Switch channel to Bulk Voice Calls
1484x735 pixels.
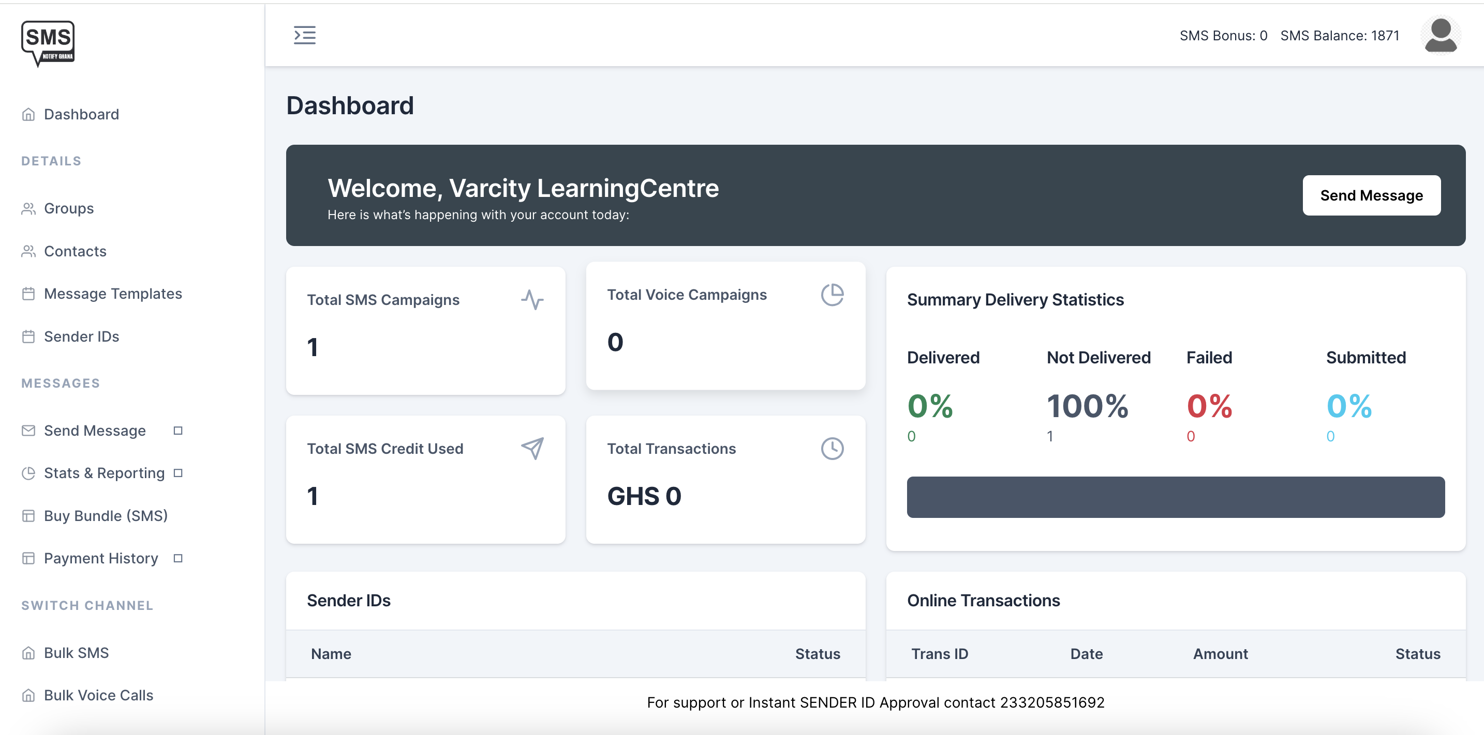click(x=98, y=695)
